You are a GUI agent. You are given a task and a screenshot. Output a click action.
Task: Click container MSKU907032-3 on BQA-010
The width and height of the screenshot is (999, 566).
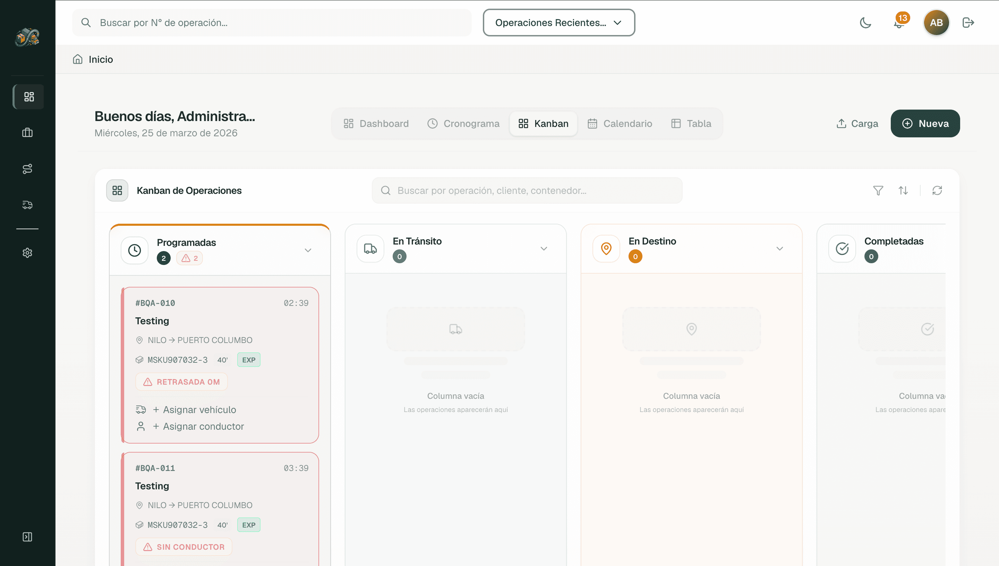tap(177, 360)
